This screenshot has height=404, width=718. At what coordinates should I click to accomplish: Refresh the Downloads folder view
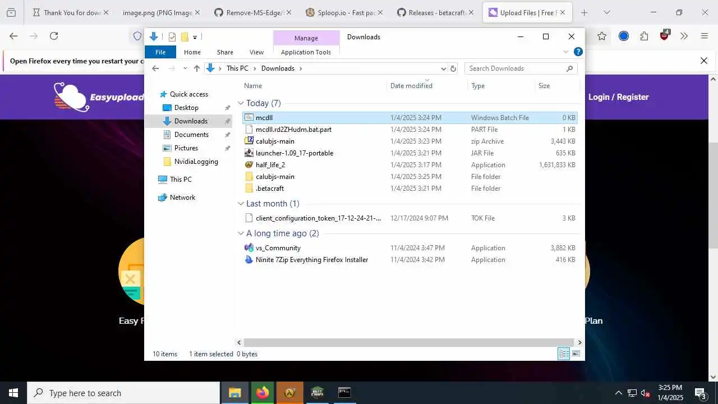pyautogui.click(x=453, y=68)
